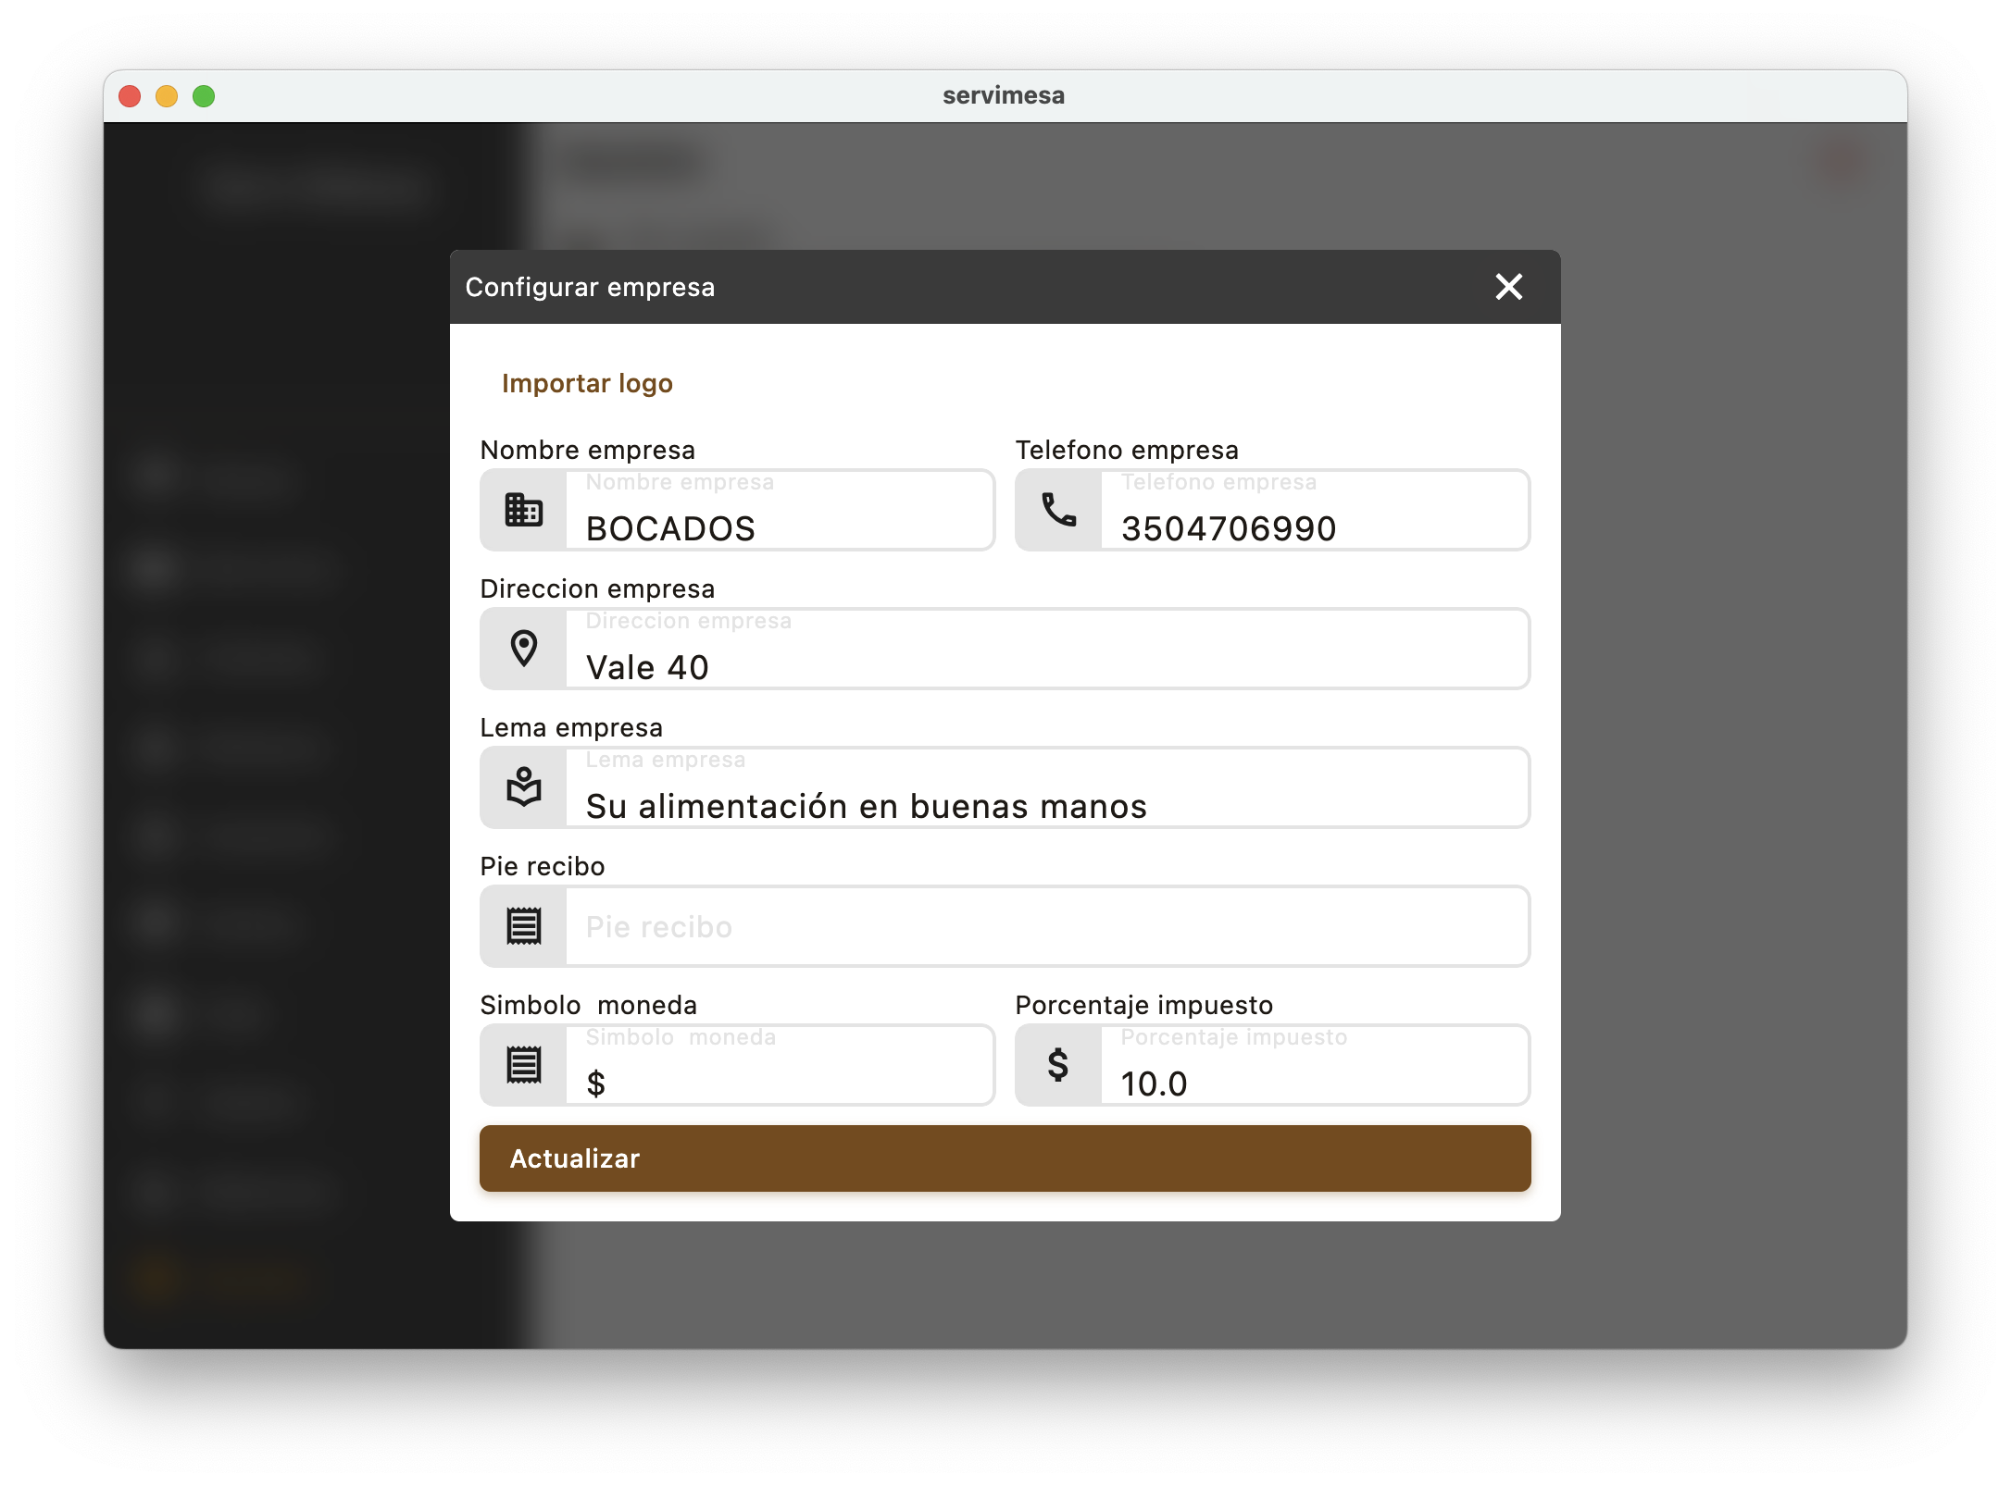Image resolution: width=2011 pixels, height=1486 pixels.
Task: Click the phone icon beside Telefono empresa
Action: coord(1058,510)
